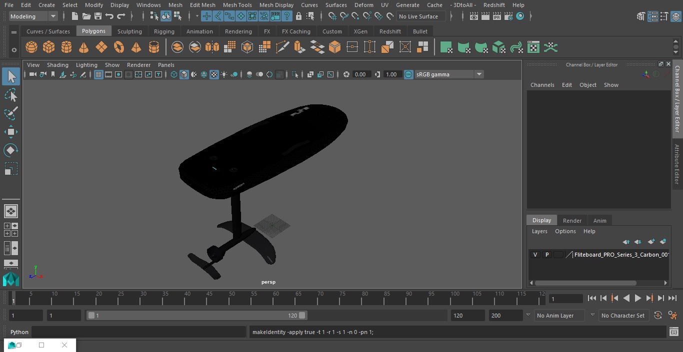The width and height of the screenshot is (683, 352).
Task: Click the Redo arrow icon
Action: (121, 16)
